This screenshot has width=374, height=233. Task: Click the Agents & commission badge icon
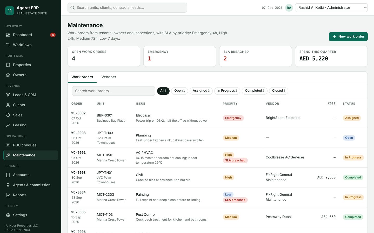click(x=8, y=185)
